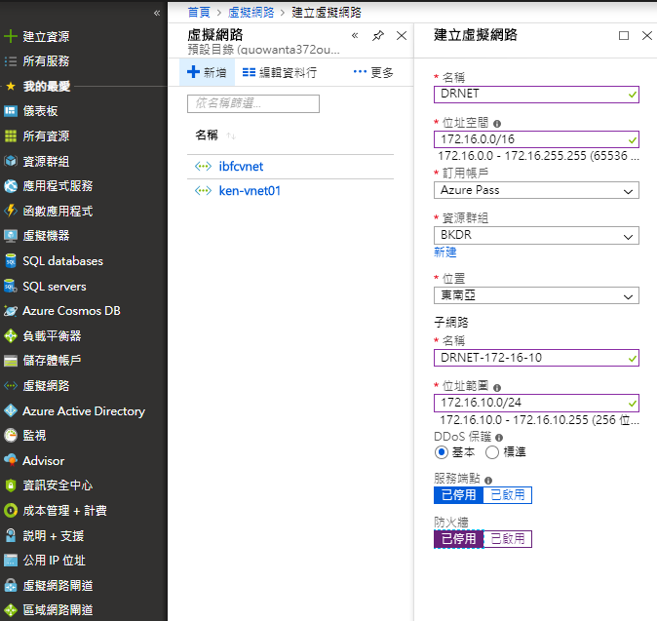Viewport: 657px width, 621px height.
Task: Click the 資訊安全中心 shield icon
Action: 11,485
